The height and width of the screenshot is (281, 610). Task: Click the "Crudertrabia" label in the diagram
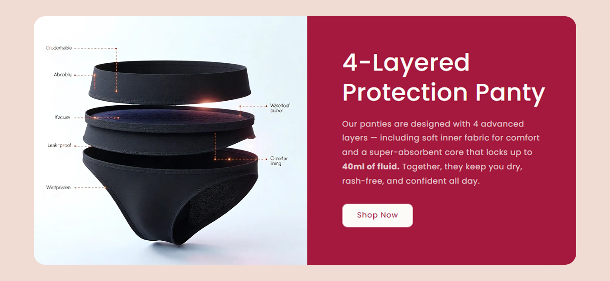click(x=59, y=48)
